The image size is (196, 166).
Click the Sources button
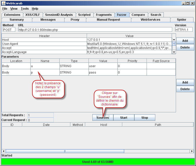point(103,117)
